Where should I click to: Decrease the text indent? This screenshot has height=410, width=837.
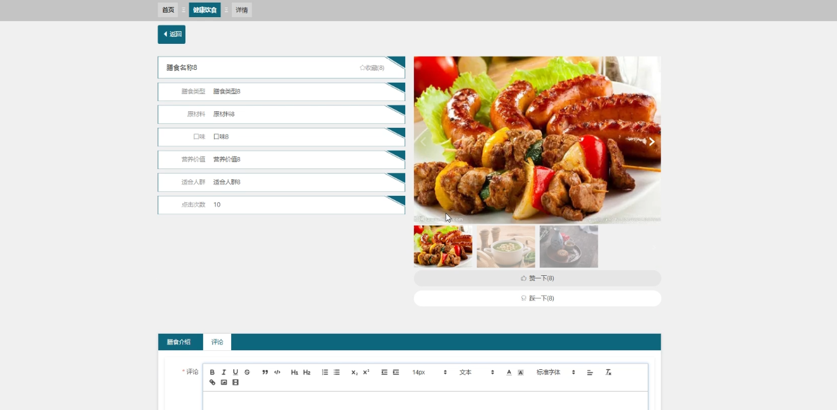point(384,372)
